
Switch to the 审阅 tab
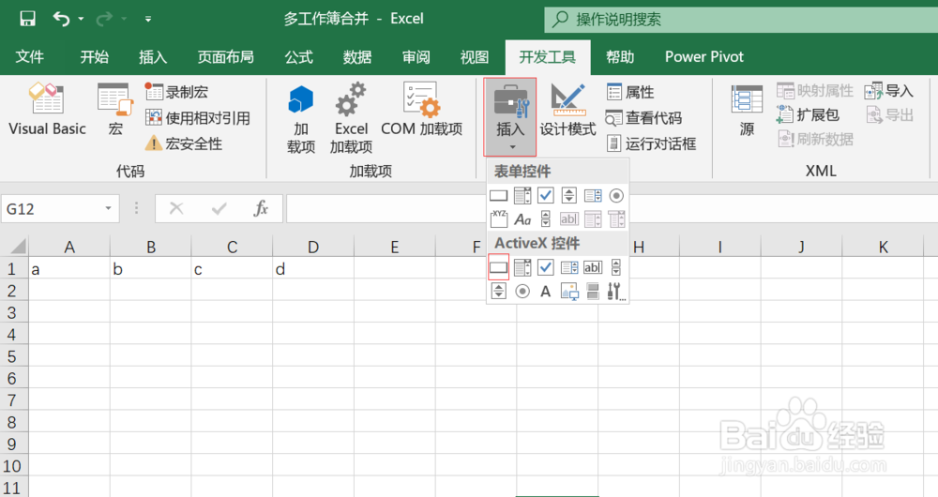(416, 57)
